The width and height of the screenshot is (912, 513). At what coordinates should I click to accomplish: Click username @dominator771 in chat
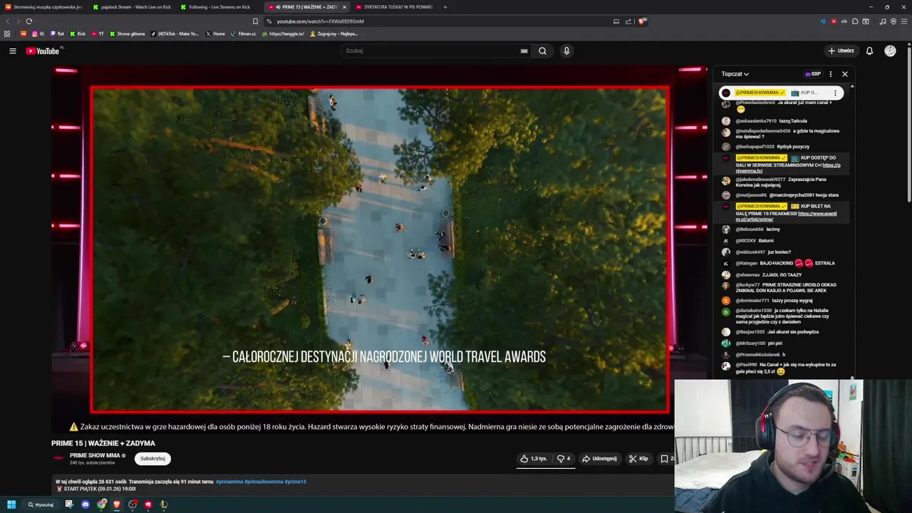point(752,301)
